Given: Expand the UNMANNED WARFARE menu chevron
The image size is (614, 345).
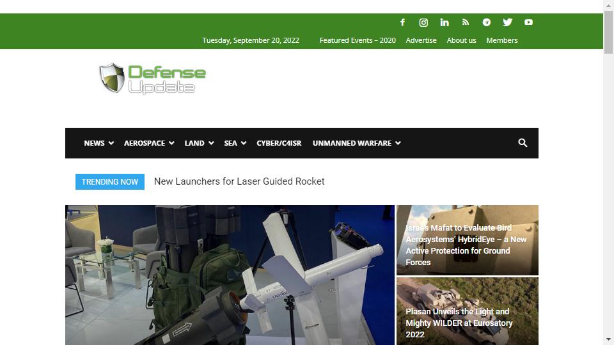Looking at the screenshot, I should tap(398, 143).
